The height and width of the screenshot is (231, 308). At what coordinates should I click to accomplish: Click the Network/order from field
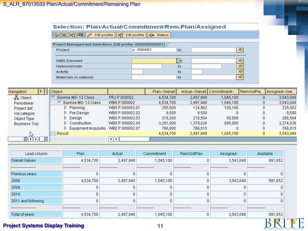click(147, 66)
